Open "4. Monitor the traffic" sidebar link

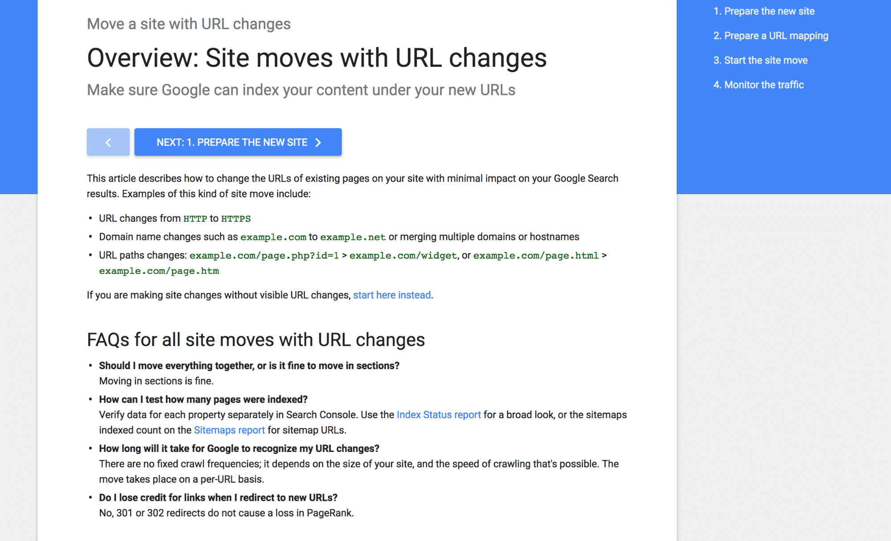tap(759, 85)
